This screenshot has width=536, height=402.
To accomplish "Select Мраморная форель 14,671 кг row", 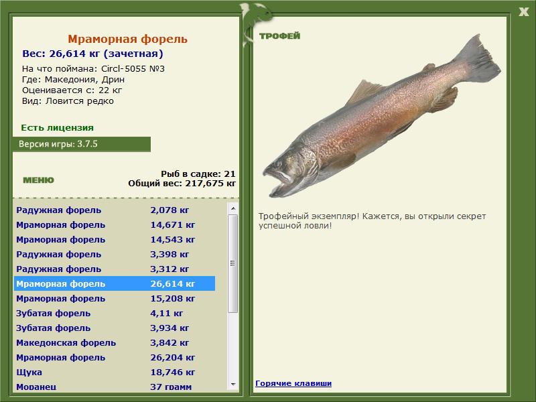I will pos(114,225).
